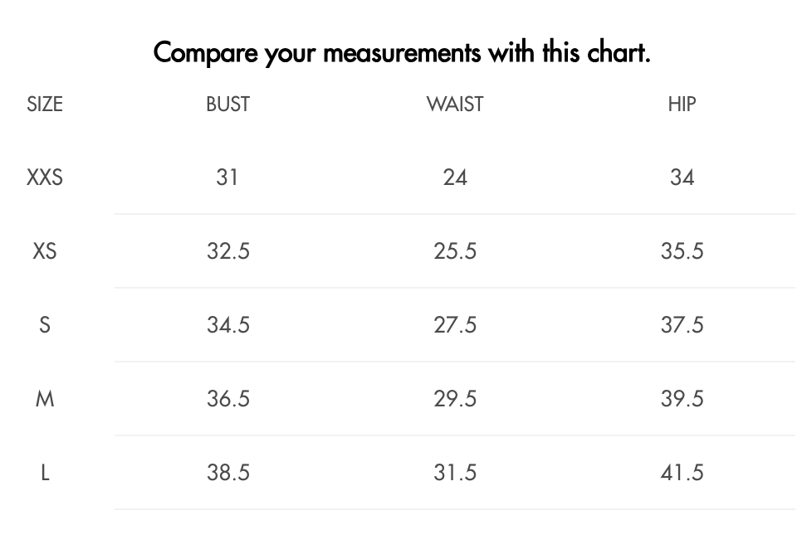Click the S bust value 34.5
Image resolution: width=802 pixels, height=559 pixels.
[227, 325]
